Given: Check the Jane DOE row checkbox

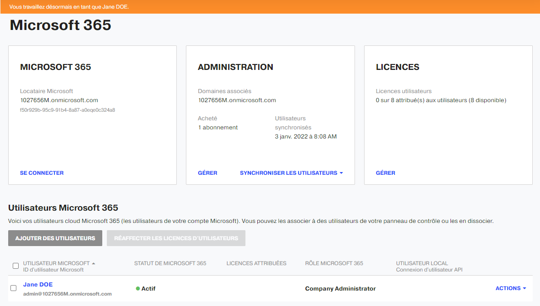Looking at the screenshot, I should (x=14, y=288).
